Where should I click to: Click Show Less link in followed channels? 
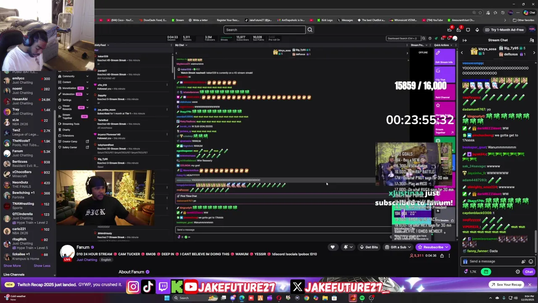coord(42,266)
